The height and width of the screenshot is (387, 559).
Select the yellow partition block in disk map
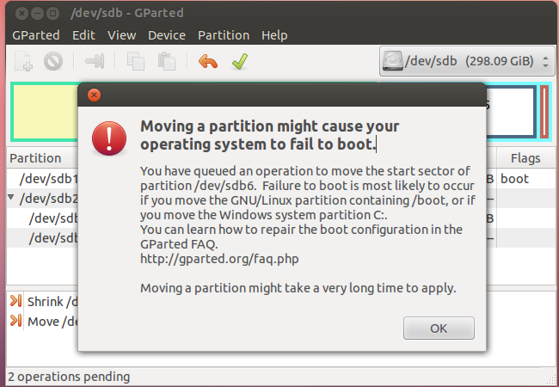click(x=46, y=112)
